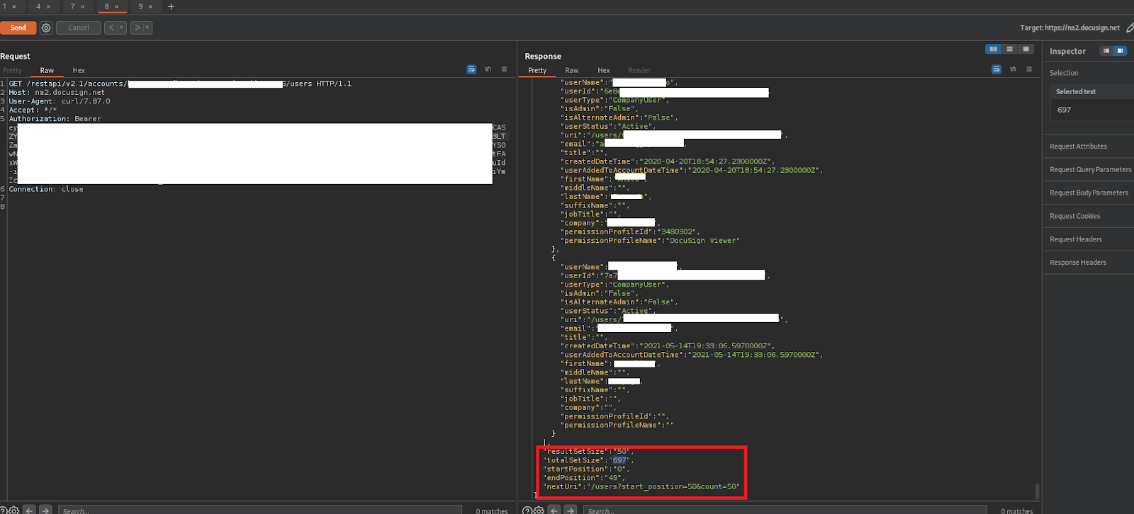This screenshot has height=514, width=1134.
Task: Click the Host: na2.docusign.net request line
Action: pyautogui.click(x=57, y=92)
